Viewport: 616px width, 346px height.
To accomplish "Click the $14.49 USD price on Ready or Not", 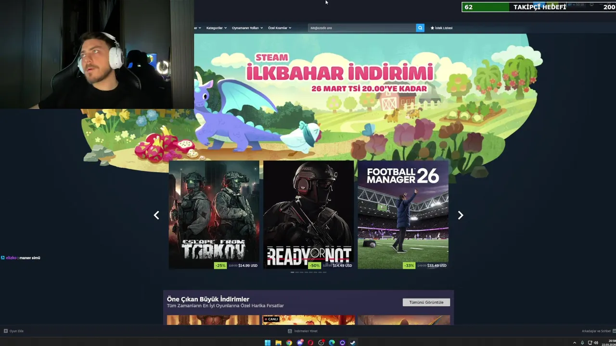I will coord(342,265).
